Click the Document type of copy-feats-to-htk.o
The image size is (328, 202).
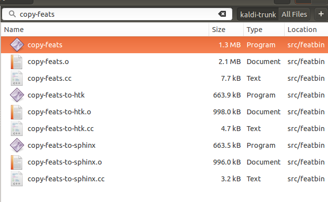click(x=263, y=112)
